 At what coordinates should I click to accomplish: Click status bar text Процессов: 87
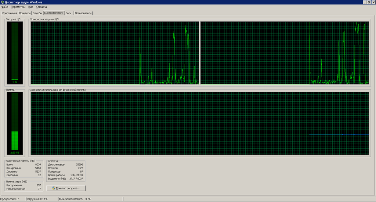coord(10,199)
